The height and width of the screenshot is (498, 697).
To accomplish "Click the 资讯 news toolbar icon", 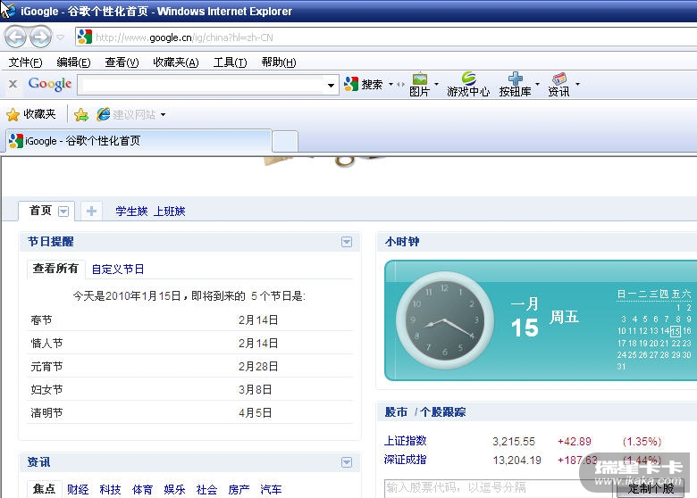I will pyautogui.click(x=558, y=85).
